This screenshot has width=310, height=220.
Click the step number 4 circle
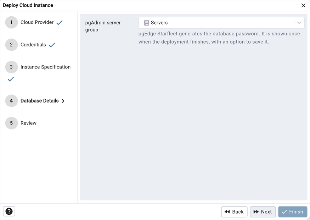tap(11, 100)
